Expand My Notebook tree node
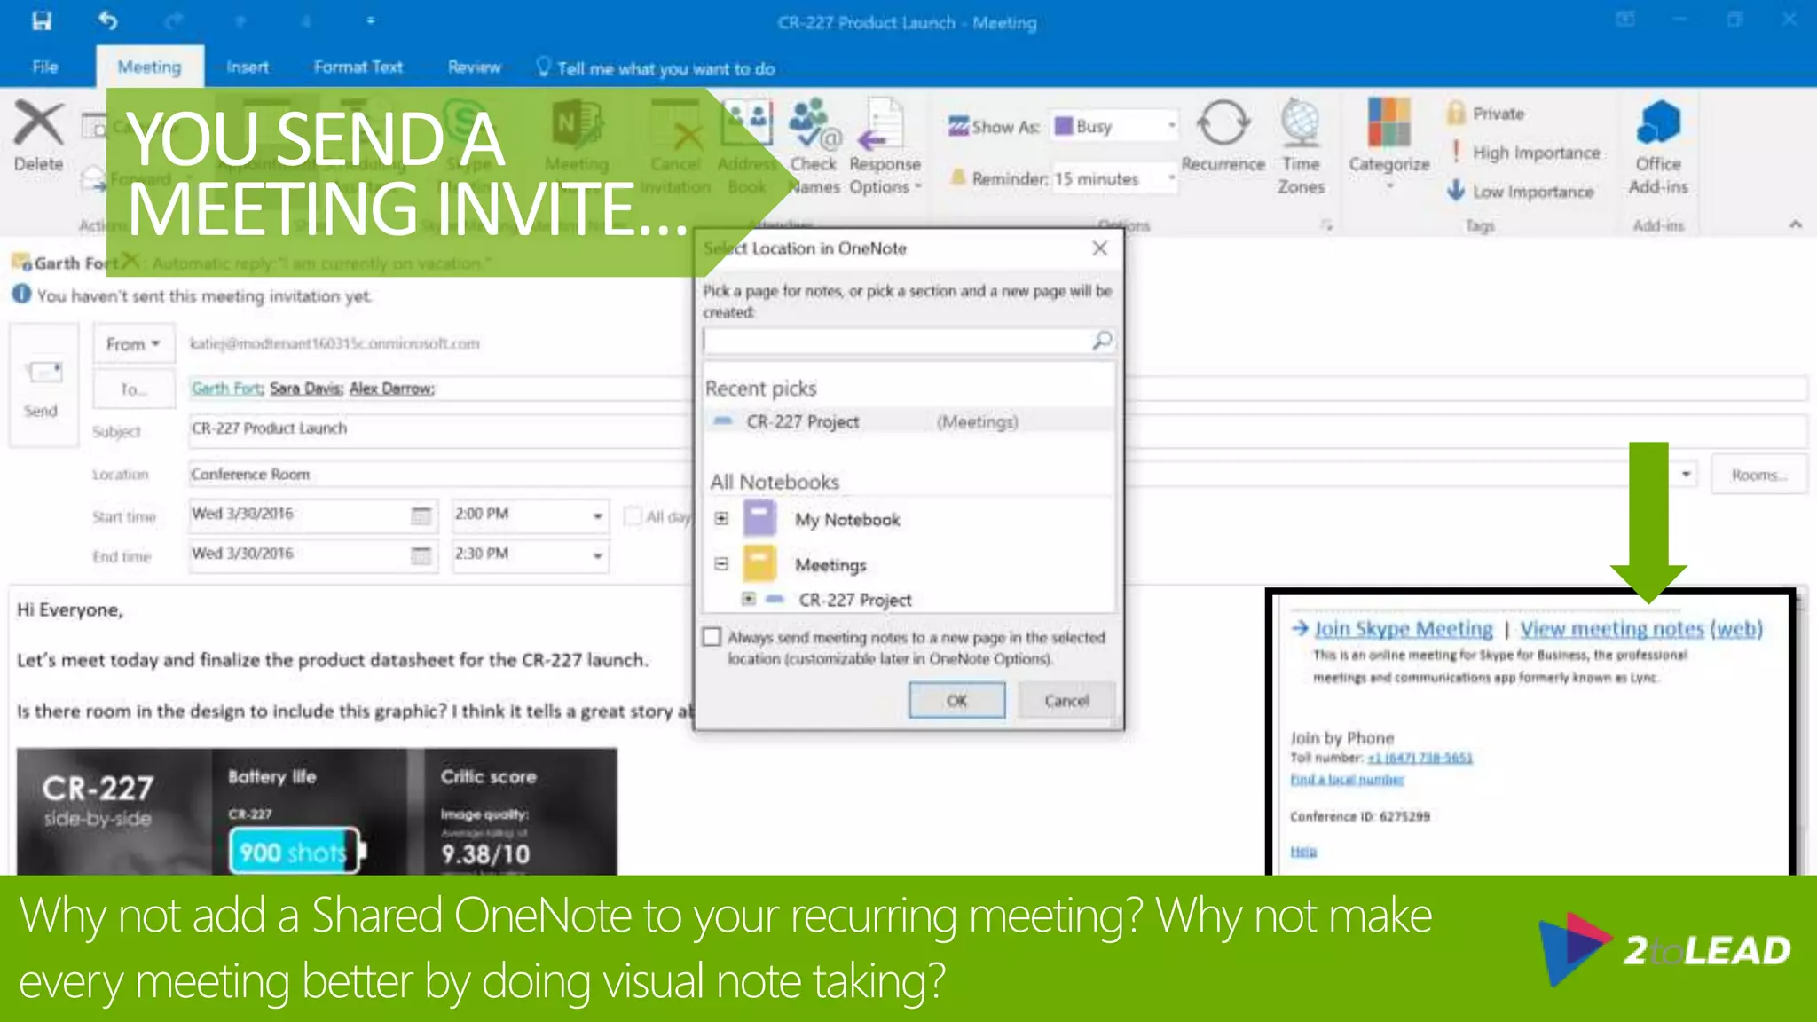This screenshot has height=1022, width=1817. (x=721, y=518)
